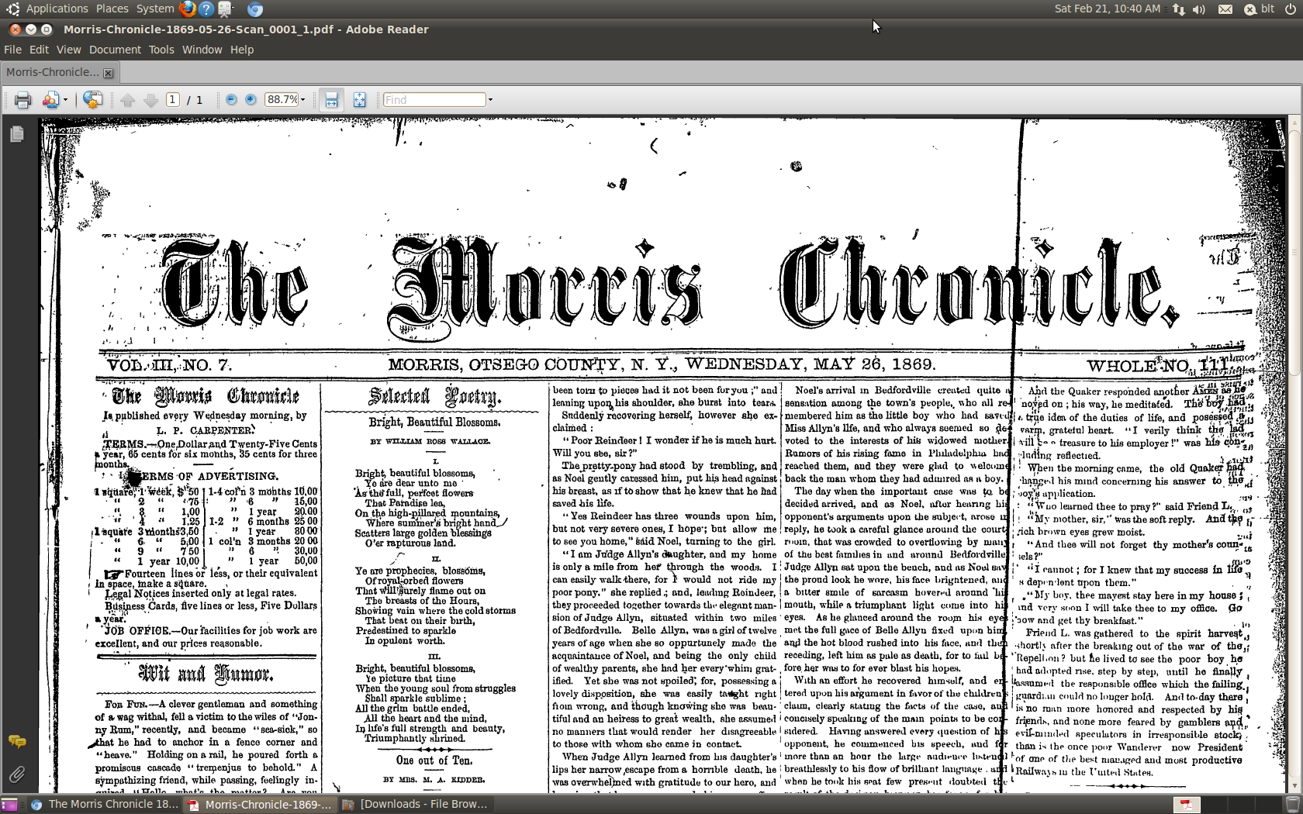Switch to The Morris Chronicle 18... browser window

coord(105,805)
